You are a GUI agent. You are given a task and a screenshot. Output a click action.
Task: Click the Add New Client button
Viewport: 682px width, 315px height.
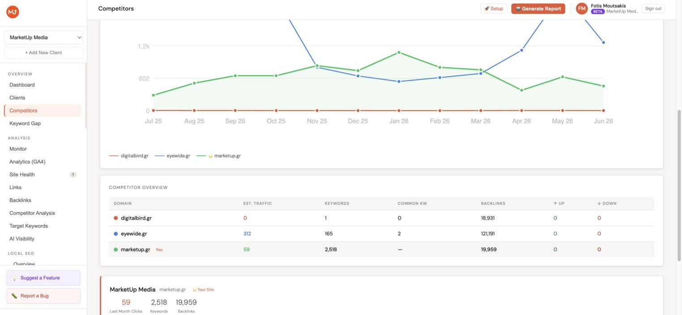43,53
